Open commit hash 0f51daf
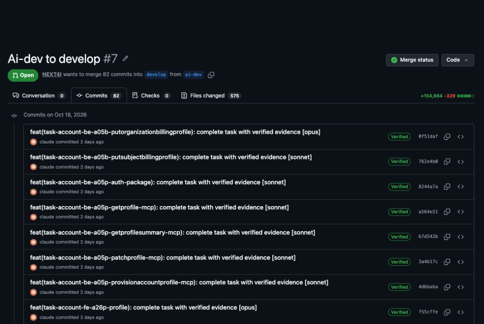 coord(428,137)
